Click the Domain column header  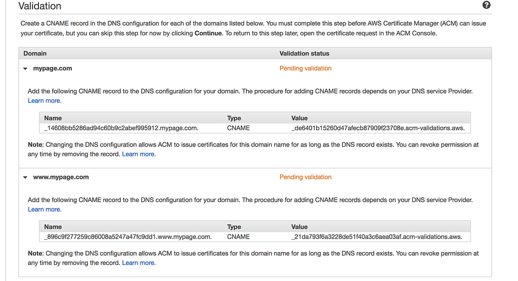pos(35,54)
